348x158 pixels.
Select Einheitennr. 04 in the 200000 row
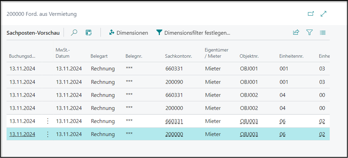click(x=282, y=108)
